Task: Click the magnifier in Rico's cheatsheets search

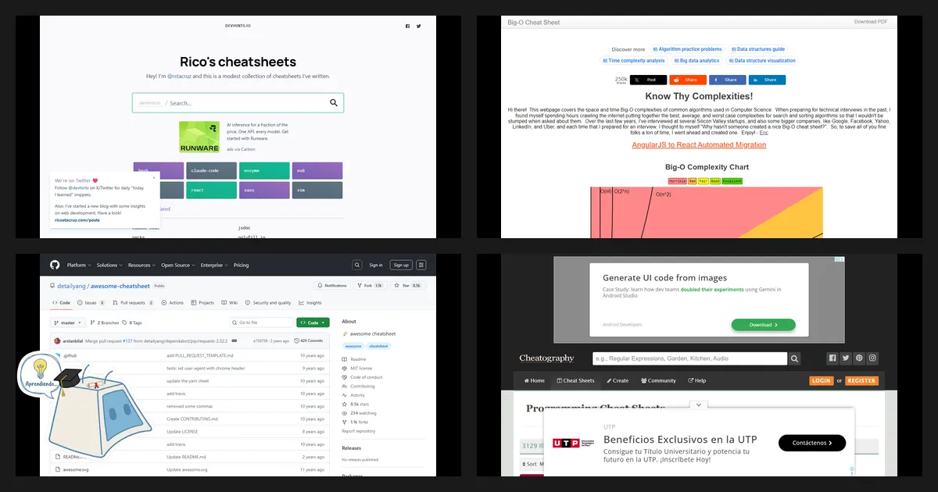Action: point(334,102)
